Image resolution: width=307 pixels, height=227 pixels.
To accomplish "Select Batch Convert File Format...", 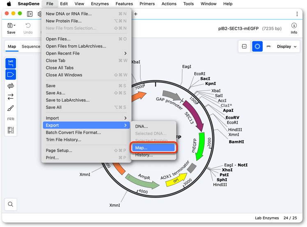I will coord(86,133).
